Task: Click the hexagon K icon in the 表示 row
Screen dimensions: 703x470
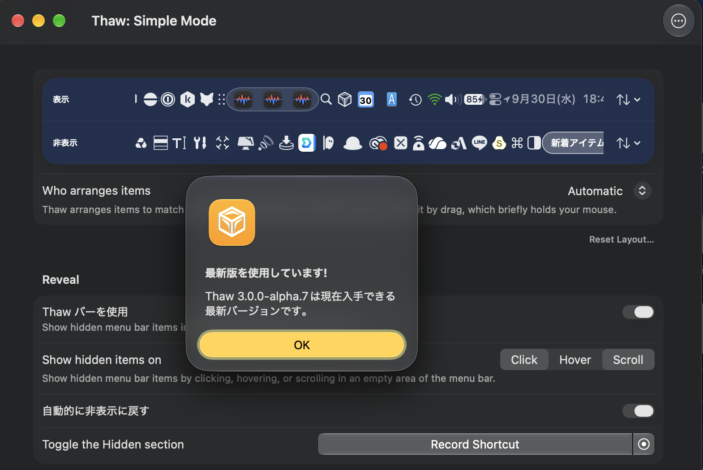Action: coord(188,99)
